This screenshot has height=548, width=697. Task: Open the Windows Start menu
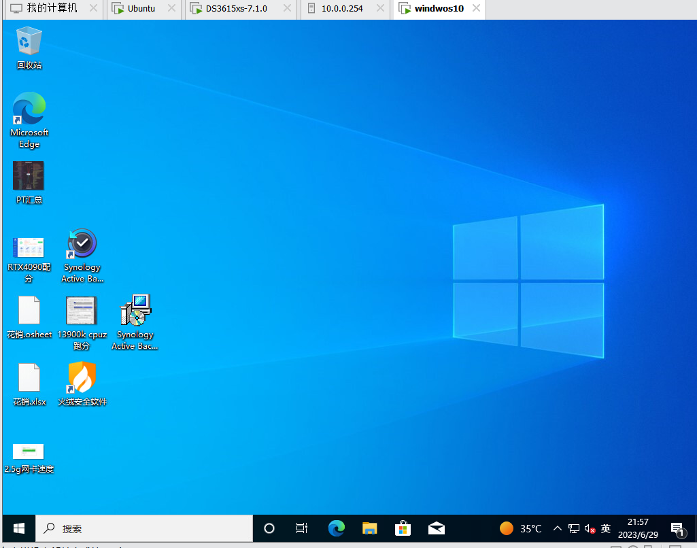pyautogui.click(x=18, y=528)
